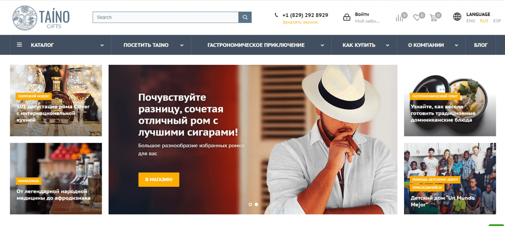Image resolution: width=505 pixels, height=226 pixels.
Task: Open the О компании menu item
Action: pos(426,45)
